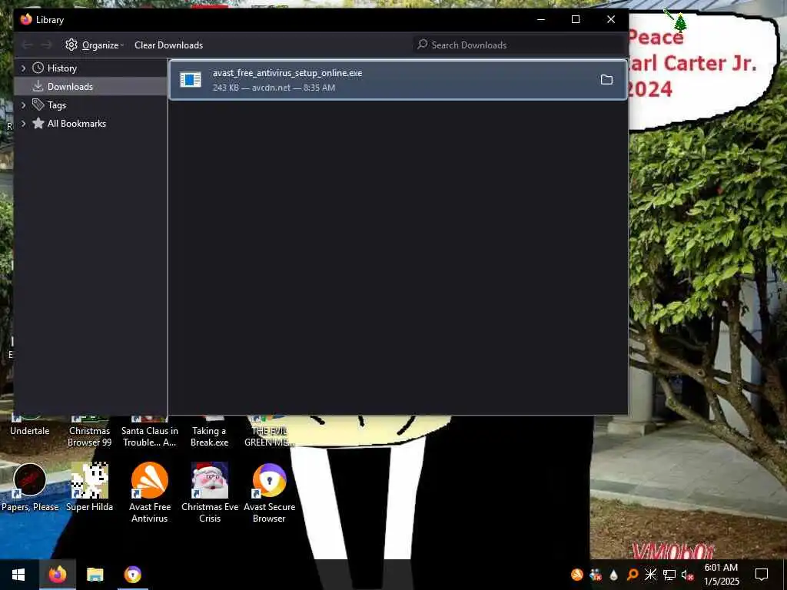This screenshot has width=787, height=590.
Task: Click the Avast Secure Browser taskbar icon
Action: pos(132,575)
